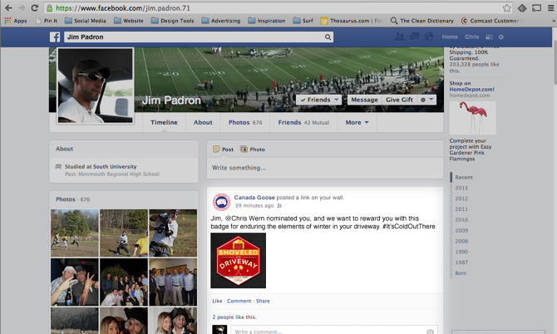Open the Social Media bookmark folder
Image resolution: width=557 pixels, height=334 pixels.
pos(86,21)
